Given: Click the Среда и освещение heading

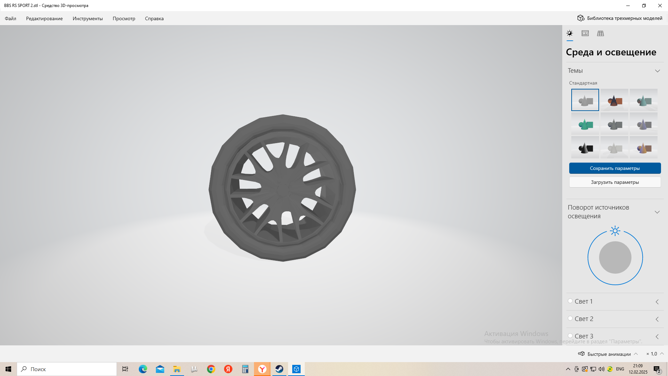Looking at the screenshot, I should 611,52.
